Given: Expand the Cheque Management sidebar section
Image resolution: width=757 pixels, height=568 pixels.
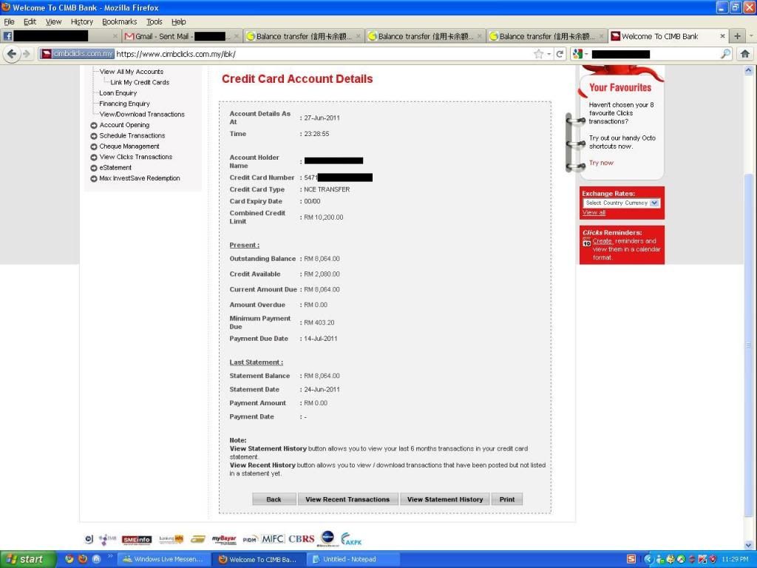Looking at the screenshot, I should [x=129, y=146].
